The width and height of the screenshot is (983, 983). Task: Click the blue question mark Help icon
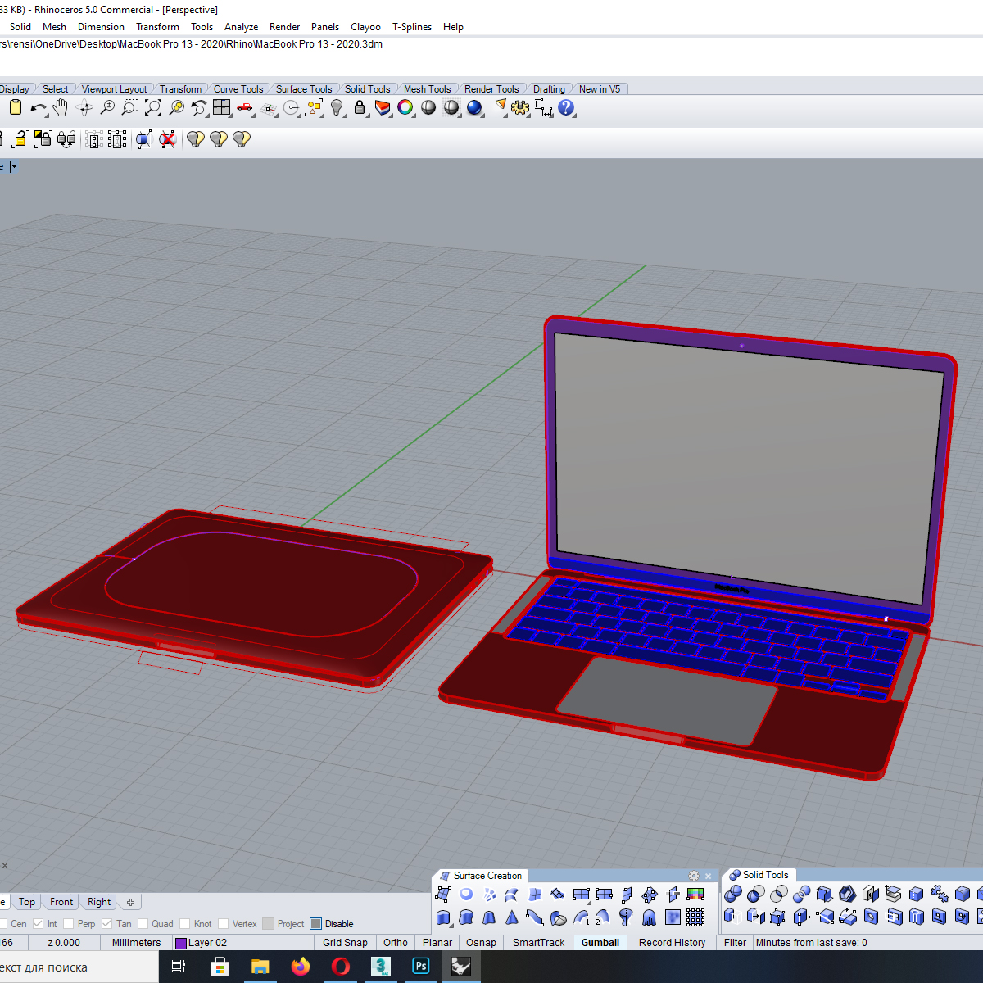point(566,108)
